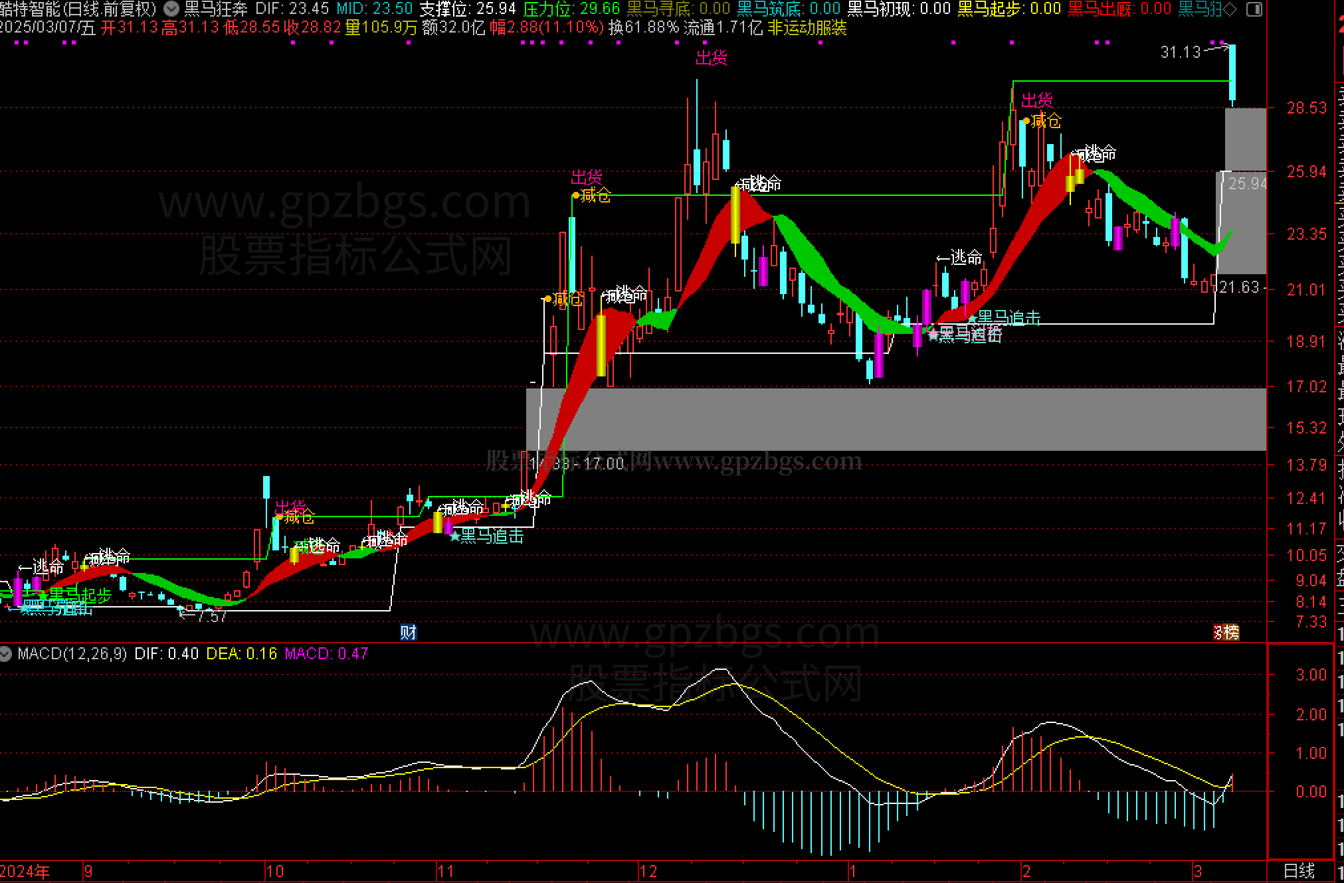This screenshot has height=883, width=1344.
Task: Toggle the side panel icon top right
Action: coord(1254,9)
